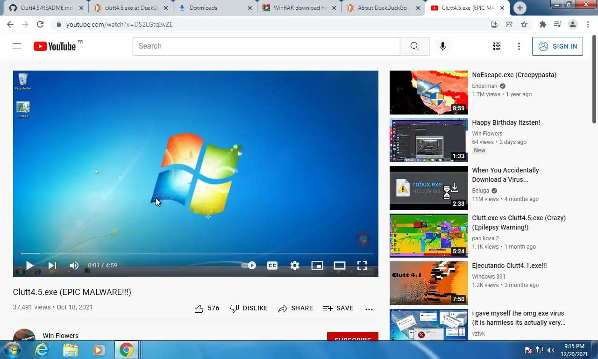Viewport: 598px width, 359px height.
Task: Click the Beluga channel name
Action: (x=480, y=191)
